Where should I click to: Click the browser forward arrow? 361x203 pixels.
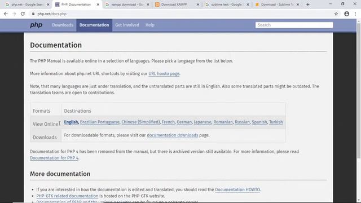(14, 14)
